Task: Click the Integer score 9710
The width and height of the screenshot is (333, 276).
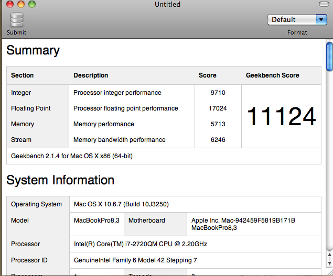Action: coord(218,93)
